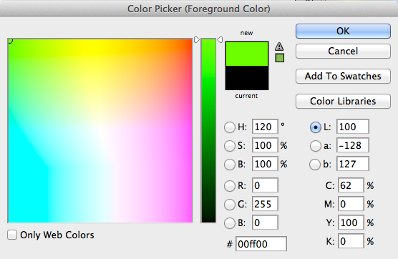Click the L field showing 100
The image size is (398, 259).
[x=353, y=127]
